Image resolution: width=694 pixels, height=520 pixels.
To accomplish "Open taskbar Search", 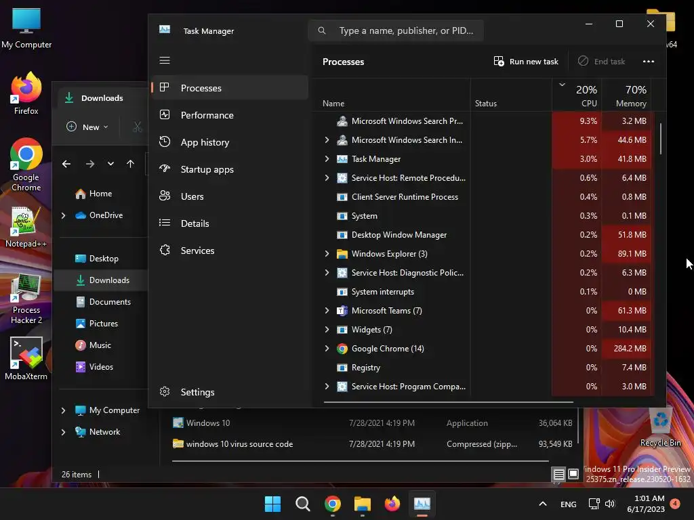I will click(303, 504).
